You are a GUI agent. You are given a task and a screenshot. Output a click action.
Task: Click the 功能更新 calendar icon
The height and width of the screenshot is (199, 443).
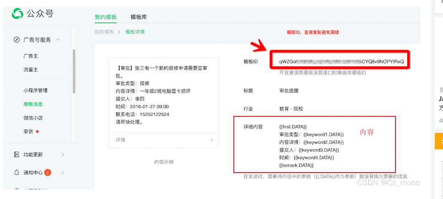16,154
